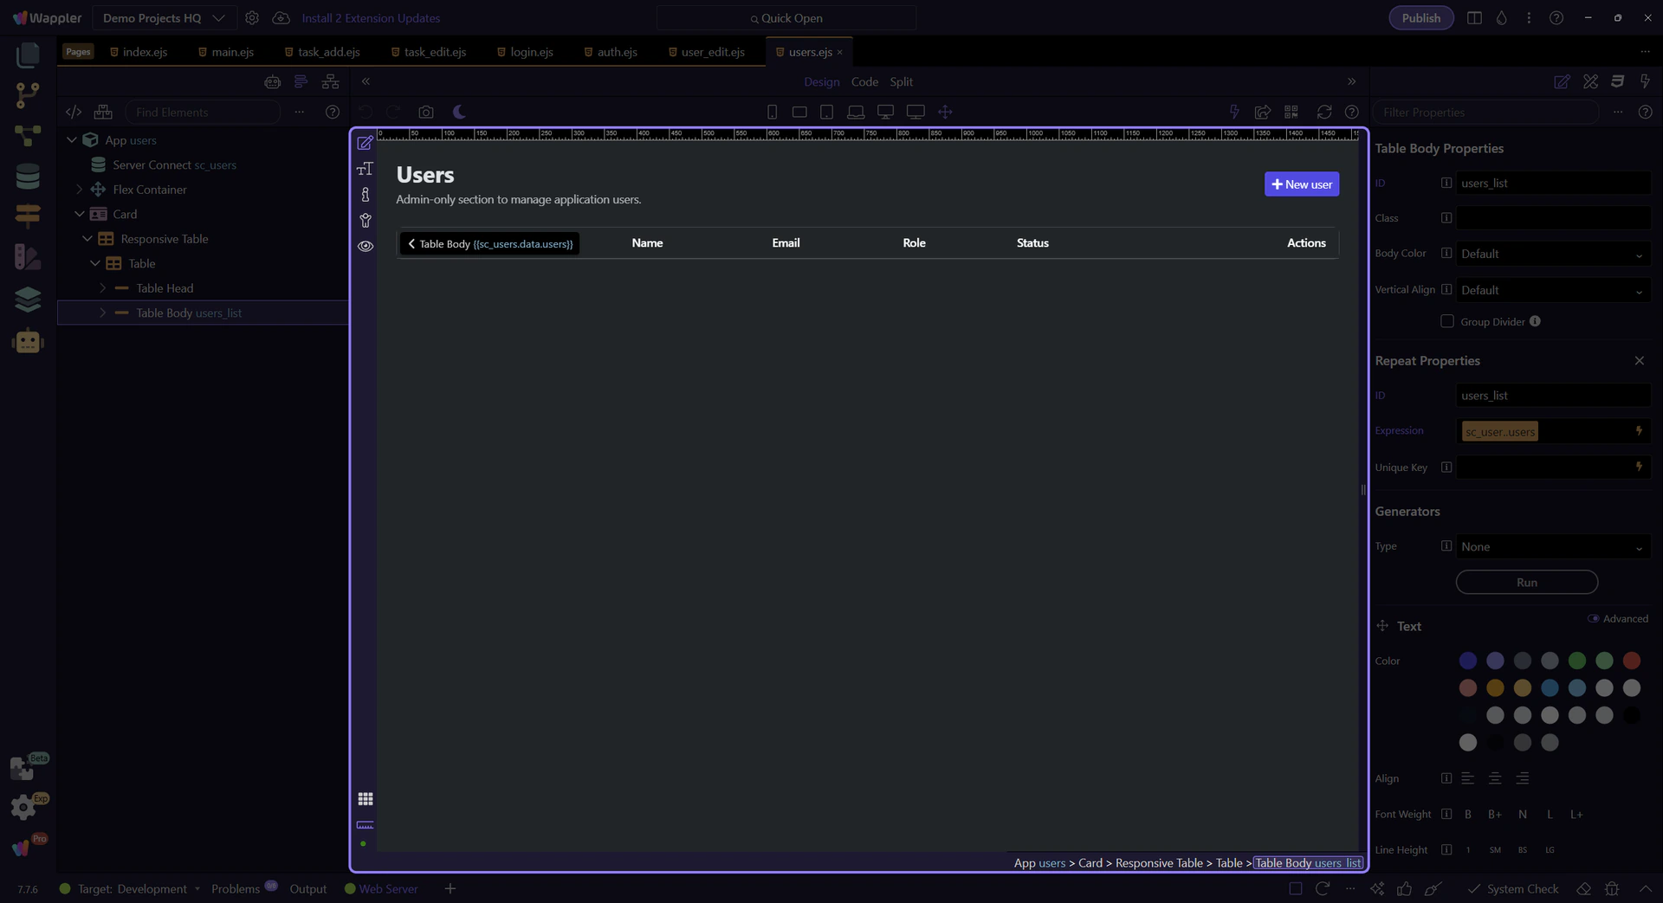Viewport: 1663px width, 903px height.
Task: Enable the Group Divider checkbox
Action: tap(1446, 322)
